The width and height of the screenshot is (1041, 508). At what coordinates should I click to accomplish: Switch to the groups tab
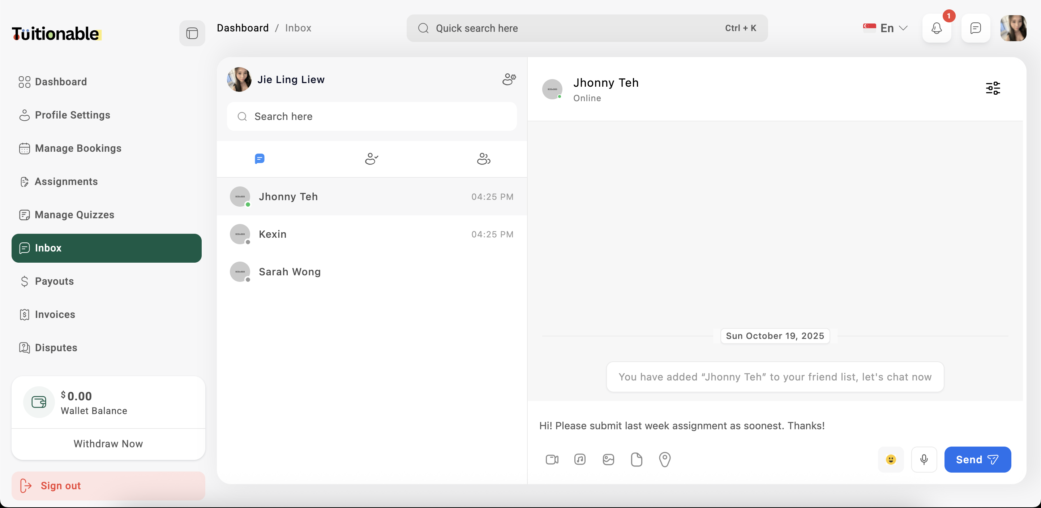tap(483, 159)
